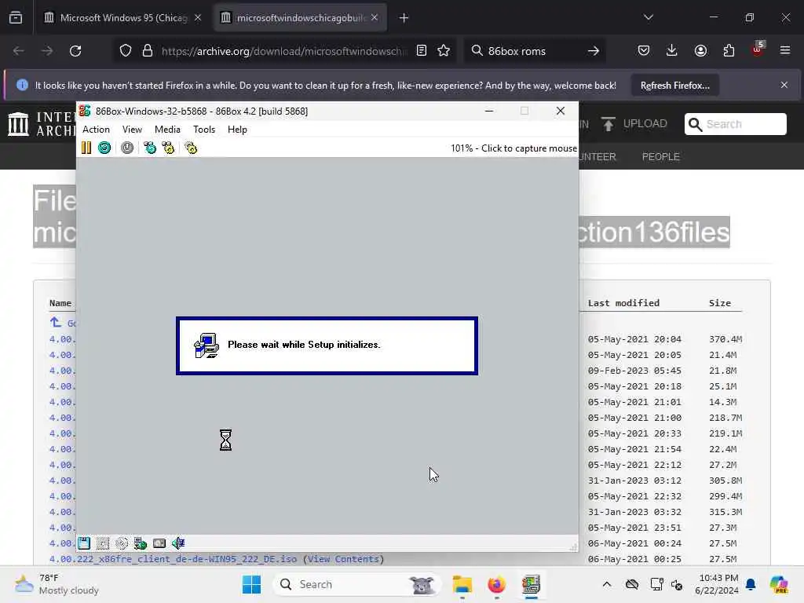Reload the current Firefox page

click(75, 51)
